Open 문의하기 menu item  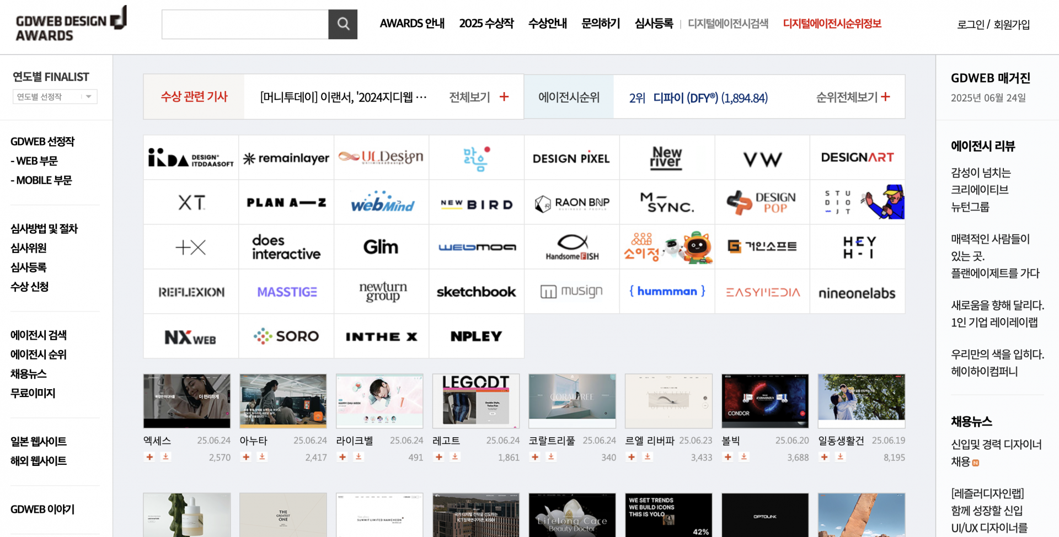(x=601, y=24)
